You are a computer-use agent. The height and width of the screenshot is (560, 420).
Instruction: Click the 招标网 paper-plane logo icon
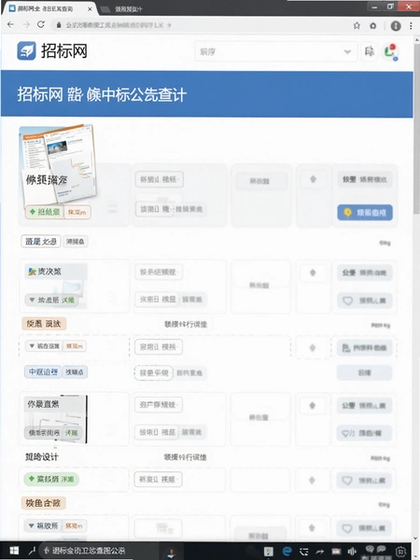(26, 50)
